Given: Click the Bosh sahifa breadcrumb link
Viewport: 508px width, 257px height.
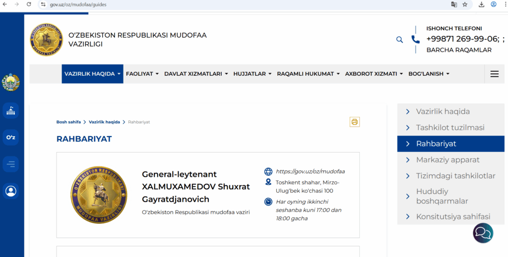Looking at the screenshot, I should (68, 122).
